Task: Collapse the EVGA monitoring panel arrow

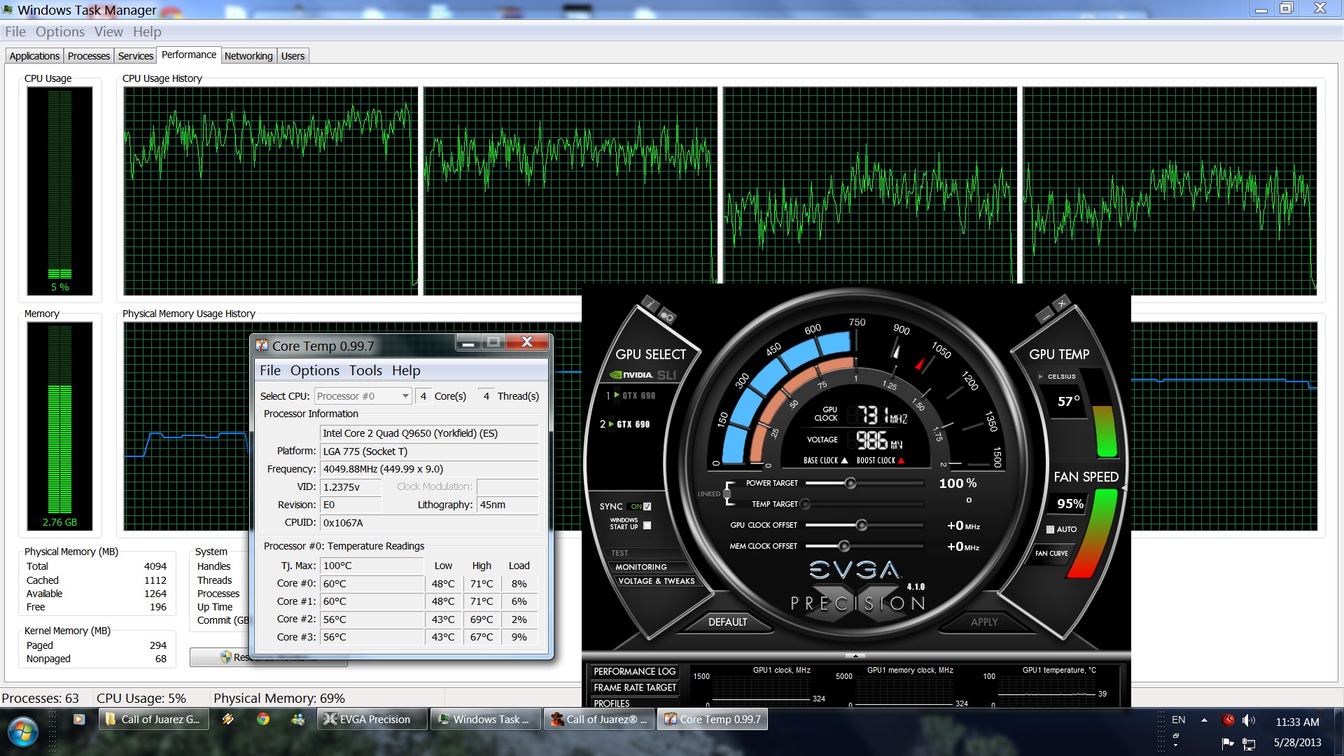Action: 855,656
